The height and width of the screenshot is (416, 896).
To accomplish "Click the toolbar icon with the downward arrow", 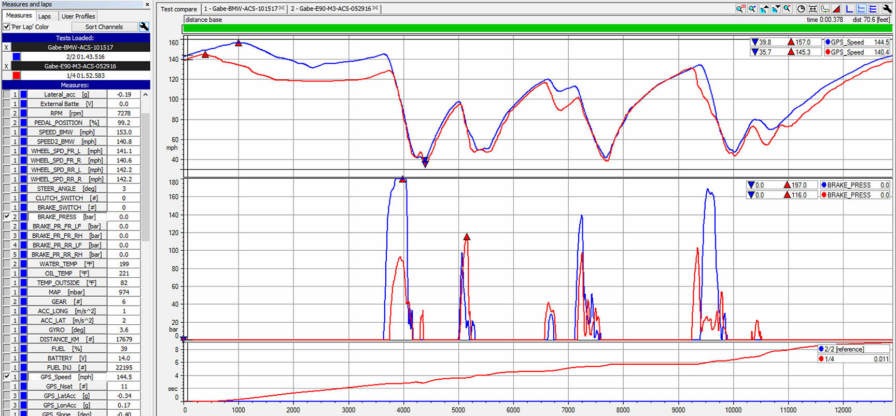I will [x=776, y=9].
